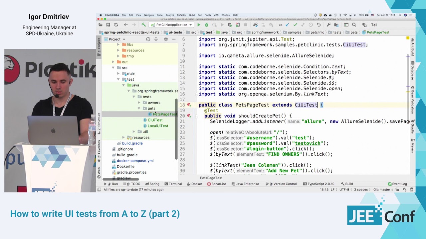Click run gutter icon on line 20
This screenshot has height=239, width=426.
tap(189, 116)
